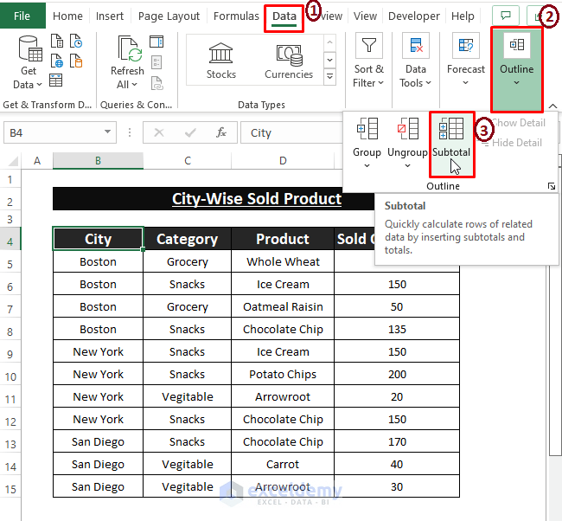Select the Carrot cell

click(x=283, y=464)
